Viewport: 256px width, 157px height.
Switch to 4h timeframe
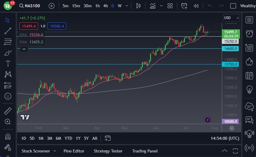[x=106, y=6]
